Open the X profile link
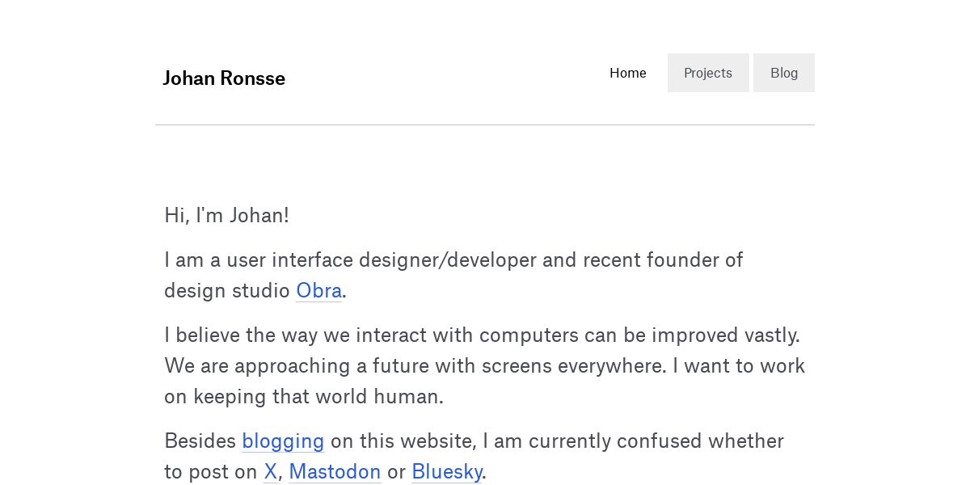The image size is (970, 485). click(x=270, y=472)
